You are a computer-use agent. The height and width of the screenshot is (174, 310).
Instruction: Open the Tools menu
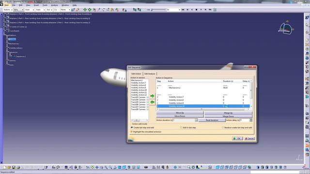click(45, 5)
